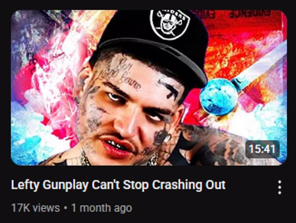Click the black cap brim in the thumbnail

click(x=153, y=54)
